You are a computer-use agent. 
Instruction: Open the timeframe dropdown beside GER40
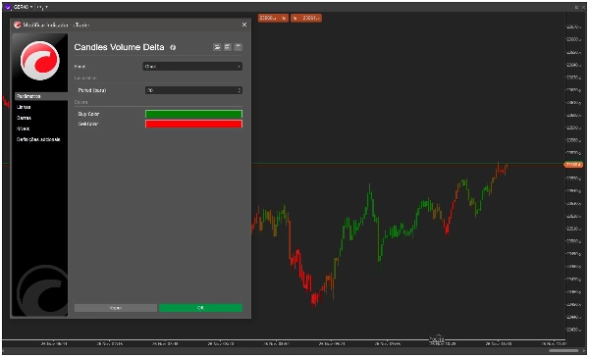click(42, 7)
